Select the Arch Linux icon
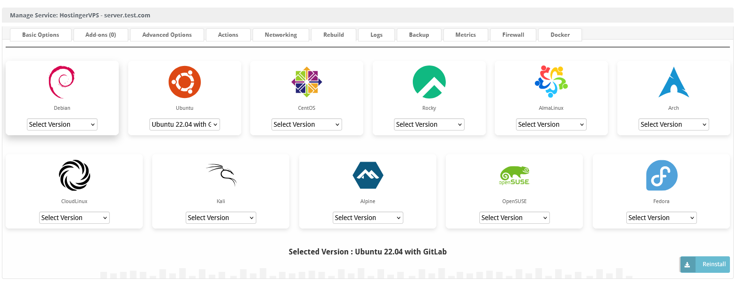This screenshot has height=286, width=737. pyautogui.click(x=673, y=82)
